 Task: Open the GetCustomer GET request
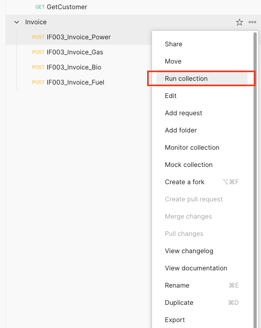pos(61,7)
